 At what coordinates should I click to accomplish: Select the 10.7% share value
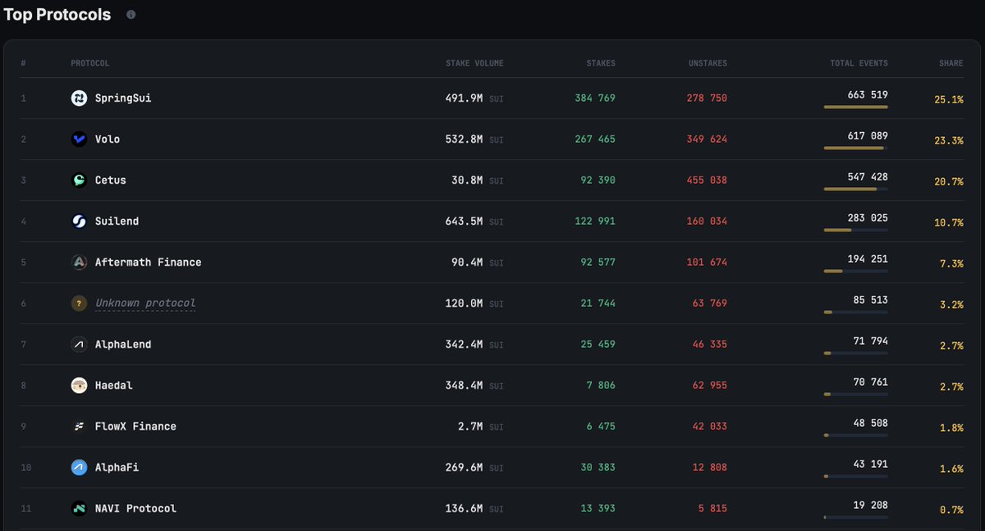949,222
